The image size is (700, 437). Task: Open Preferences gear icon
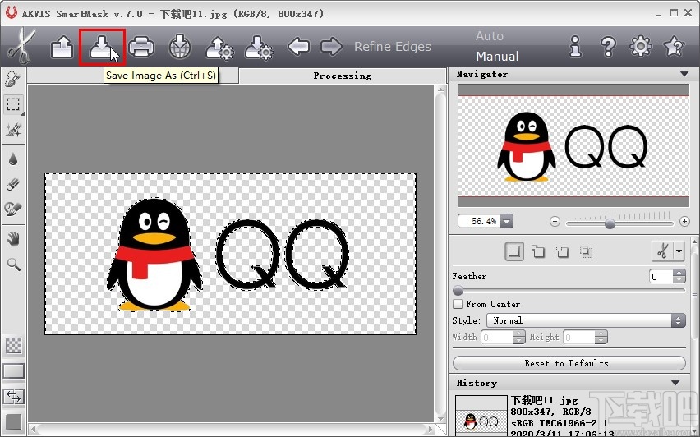click(x=641, y=47)
